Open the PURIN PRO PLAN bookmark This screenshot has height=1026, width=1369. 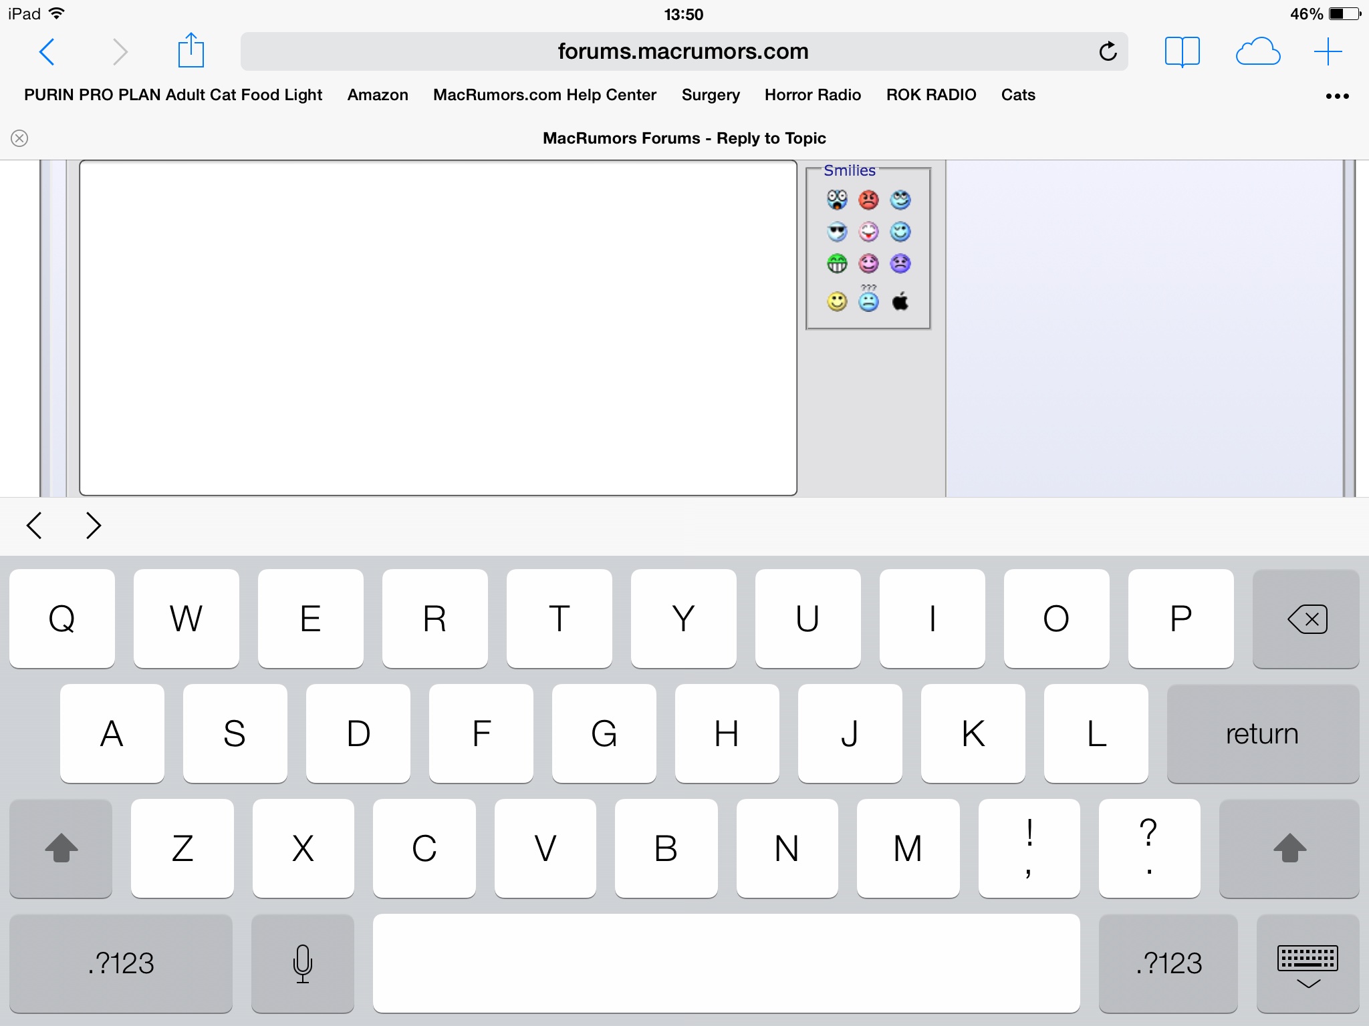(x=173, y=95)
